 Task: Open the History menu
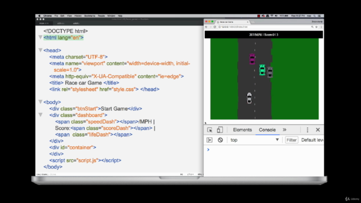(x=78, y=16)
